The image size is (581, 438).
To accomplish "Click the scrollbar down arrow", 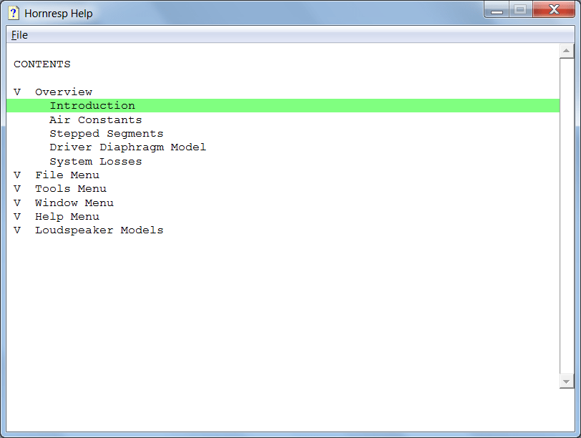I will [566, 381].
